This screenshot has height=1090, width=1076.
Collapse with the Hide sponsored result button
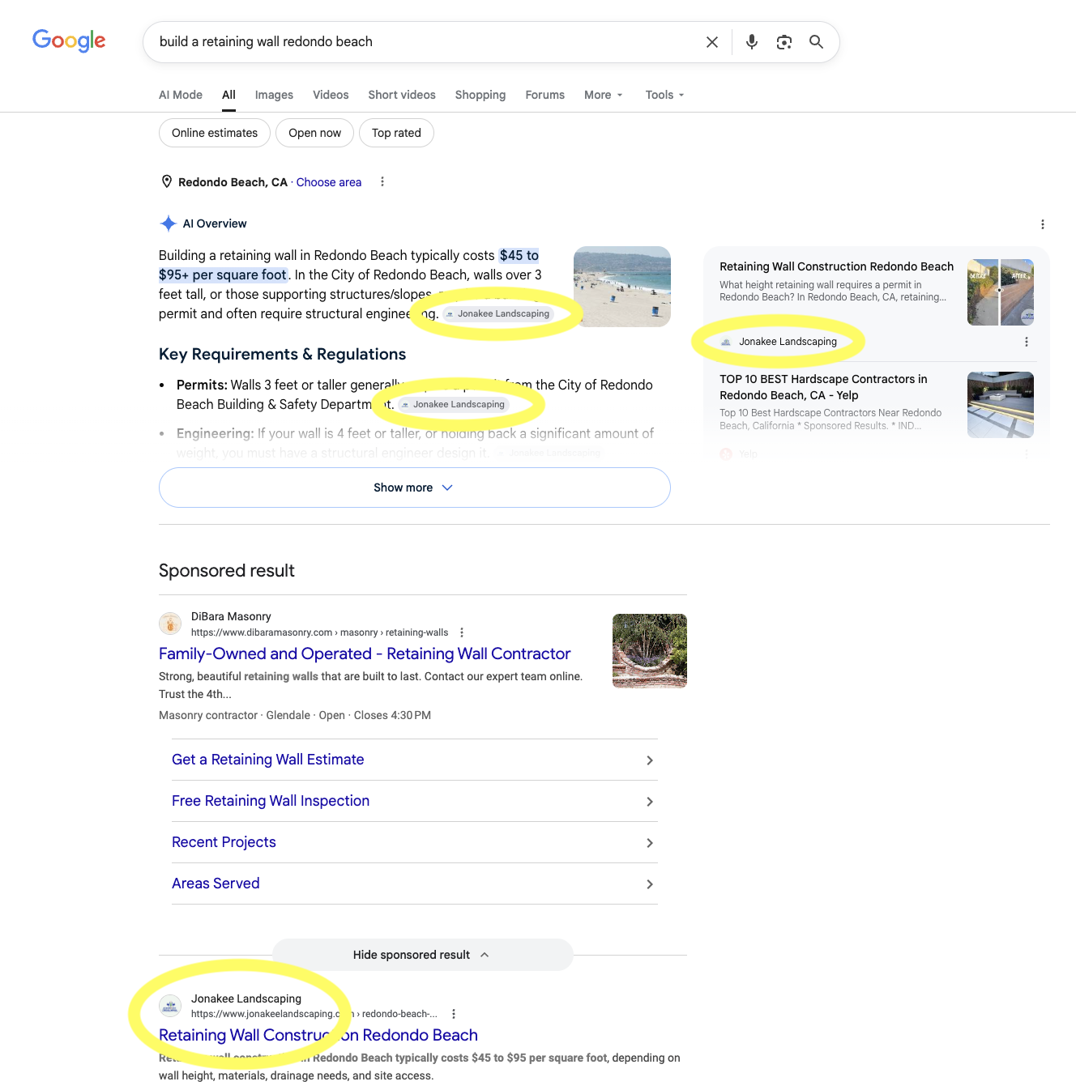tap(423, 955)
